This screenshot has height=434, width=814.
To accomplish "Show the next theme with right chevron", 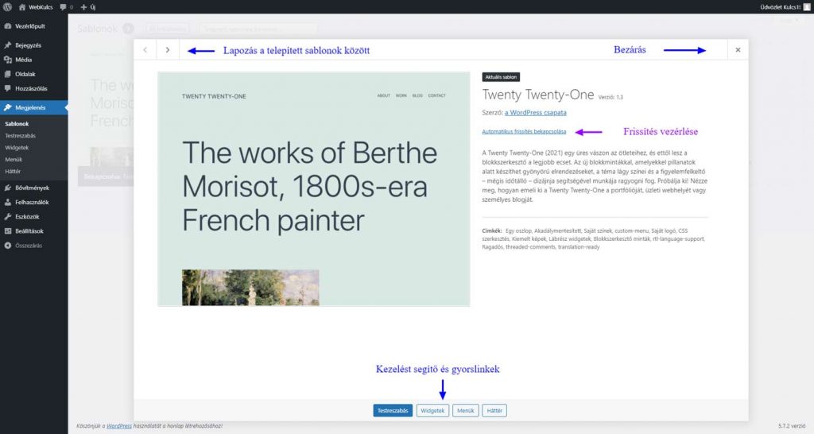I will 168,50.
